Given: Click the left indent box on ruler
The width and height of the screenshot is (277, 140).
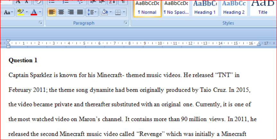Looking at the screenshot, I should point(8,47).
